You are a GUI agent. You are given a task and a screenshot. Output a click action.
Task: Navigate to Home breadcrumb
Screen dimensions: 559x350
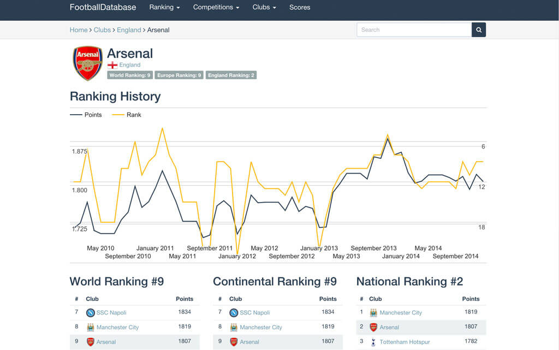(79, 30)
